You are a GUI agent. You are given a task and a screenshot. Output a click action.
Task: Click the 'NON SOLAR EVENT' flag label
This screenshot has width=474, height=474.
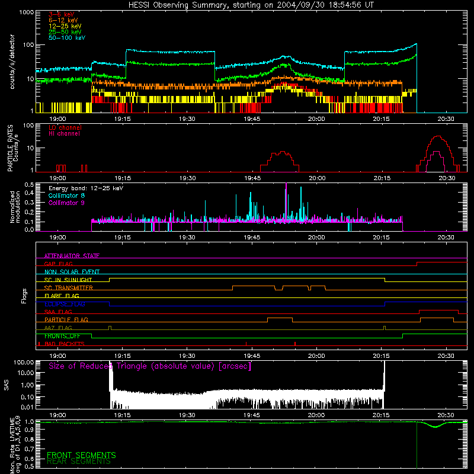pyautogui.click(x=72, y=272)
